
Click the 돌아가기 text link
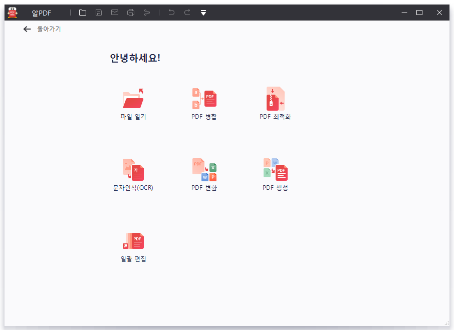pos(49,29)
